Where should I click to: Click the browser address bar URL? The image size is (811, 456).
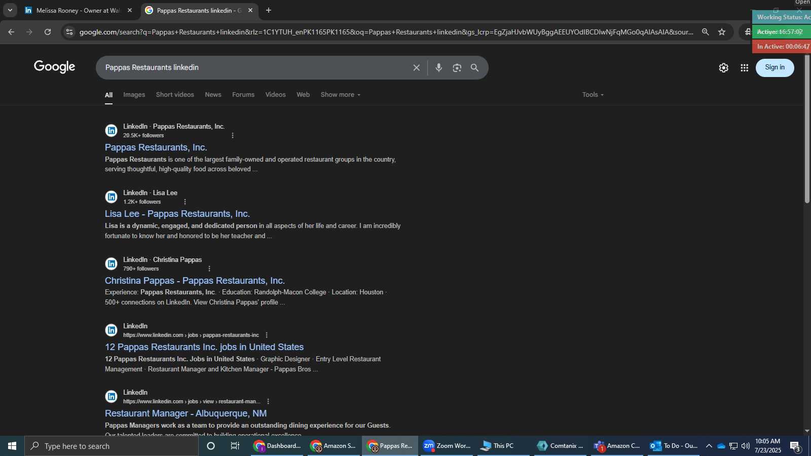point(386,32)
